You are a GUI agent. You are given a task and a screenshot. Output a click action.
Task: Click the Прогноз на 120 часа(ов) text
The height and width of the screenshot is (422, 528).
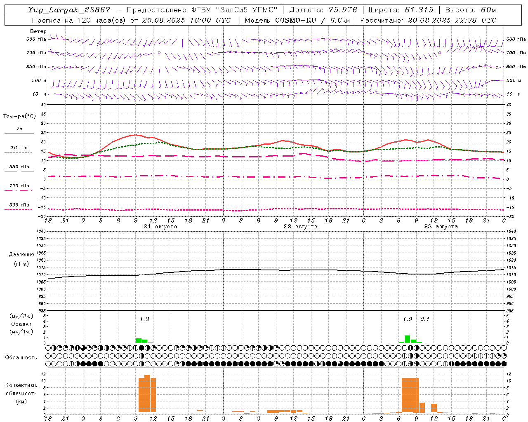(78, 20)
